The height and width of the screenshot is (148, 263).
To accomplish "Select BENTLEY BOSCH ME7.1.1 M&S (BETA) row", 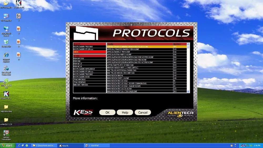I will [147, 68].
